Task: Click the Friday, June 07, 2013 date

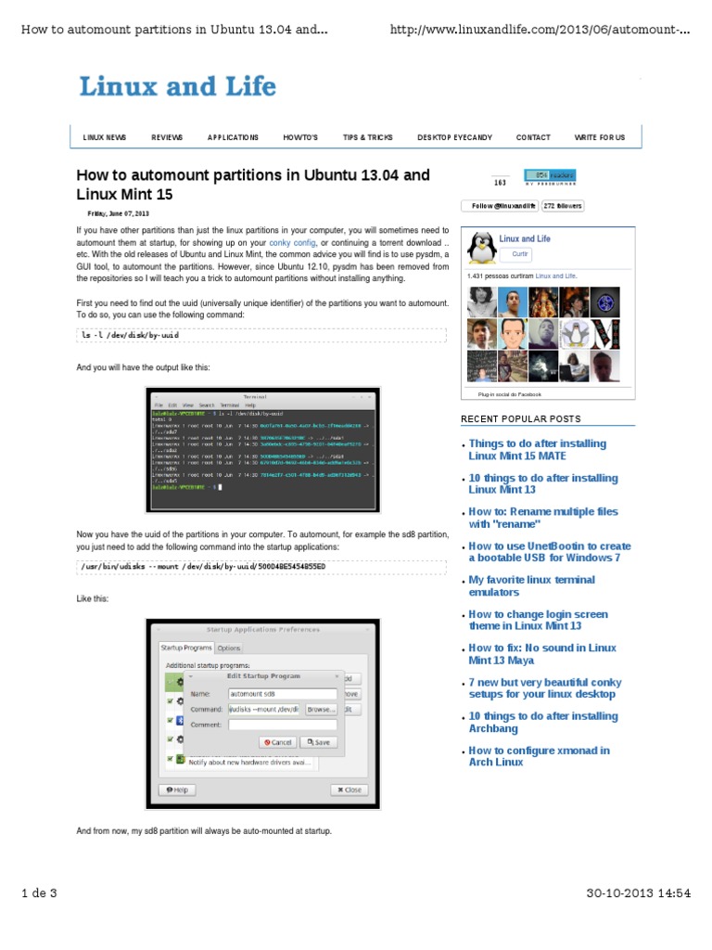Action: point(118,214)
